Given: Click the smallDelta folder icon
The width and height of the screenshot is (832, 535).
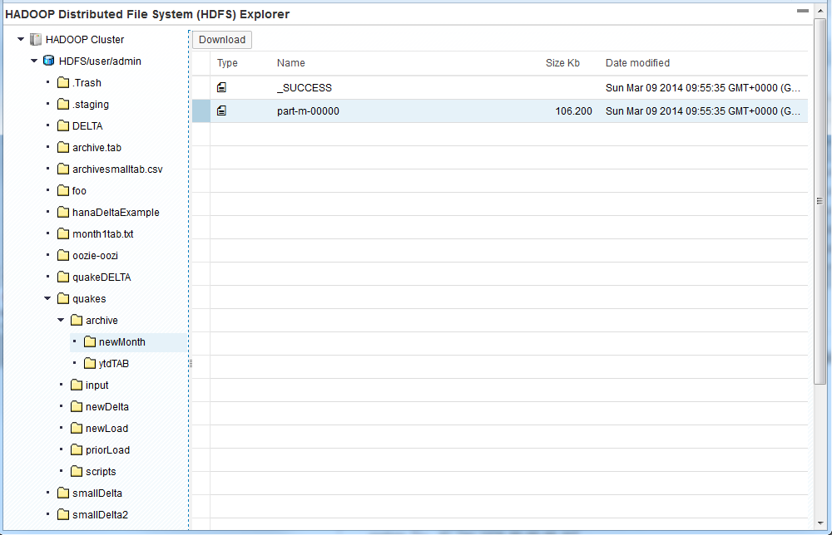Looking at the screenshot, I should click(x=63, y=493).
